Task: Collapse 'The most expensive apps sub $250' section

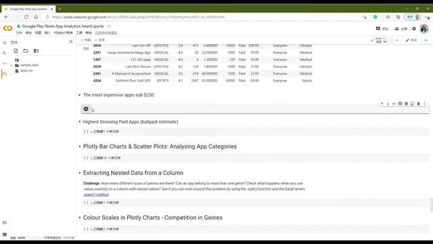Action: click(80, 95)
